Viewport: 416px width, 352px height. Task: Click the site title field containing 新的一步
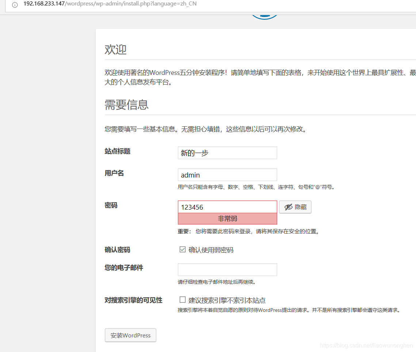coord(228,153)
